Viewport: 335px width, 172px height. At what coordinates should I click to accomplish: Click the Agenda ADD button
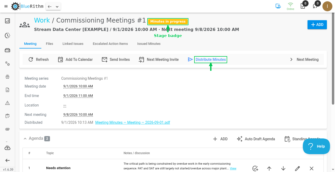pyautogui.click(x=220, y=139)
